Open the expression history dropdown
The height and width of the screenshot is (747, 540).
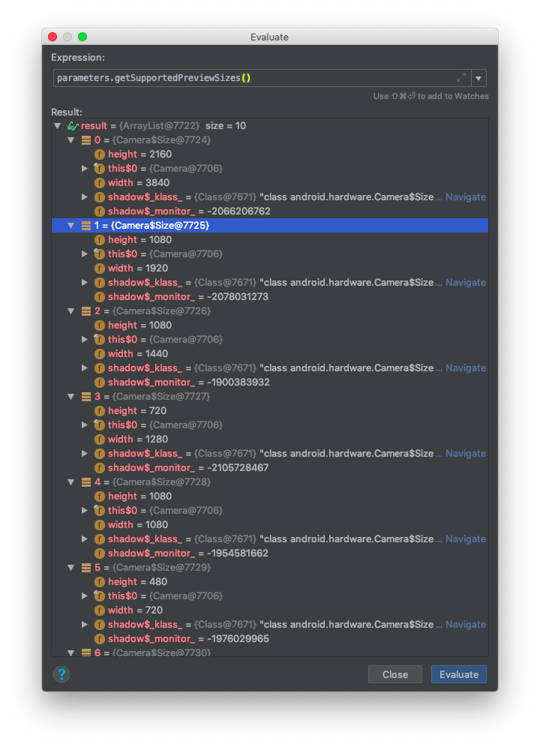point(478,77)
